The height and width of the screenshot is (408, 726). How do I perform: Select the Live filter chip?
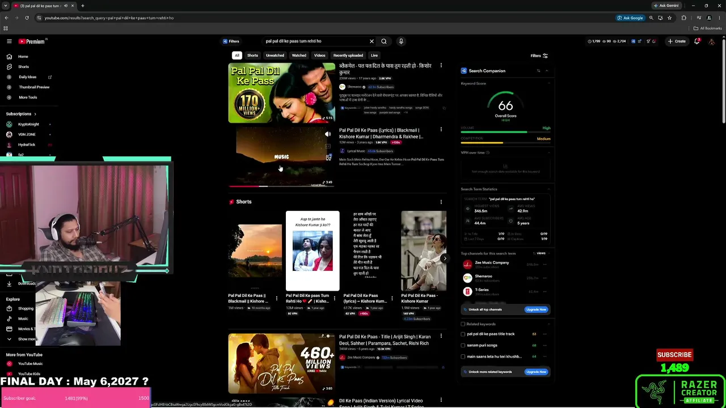tap(374, 56)
